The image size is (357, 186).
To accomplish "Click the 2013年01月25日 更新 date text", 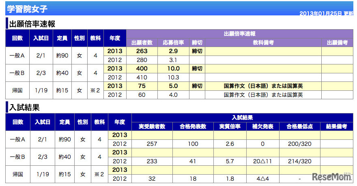I will (326, 13).
